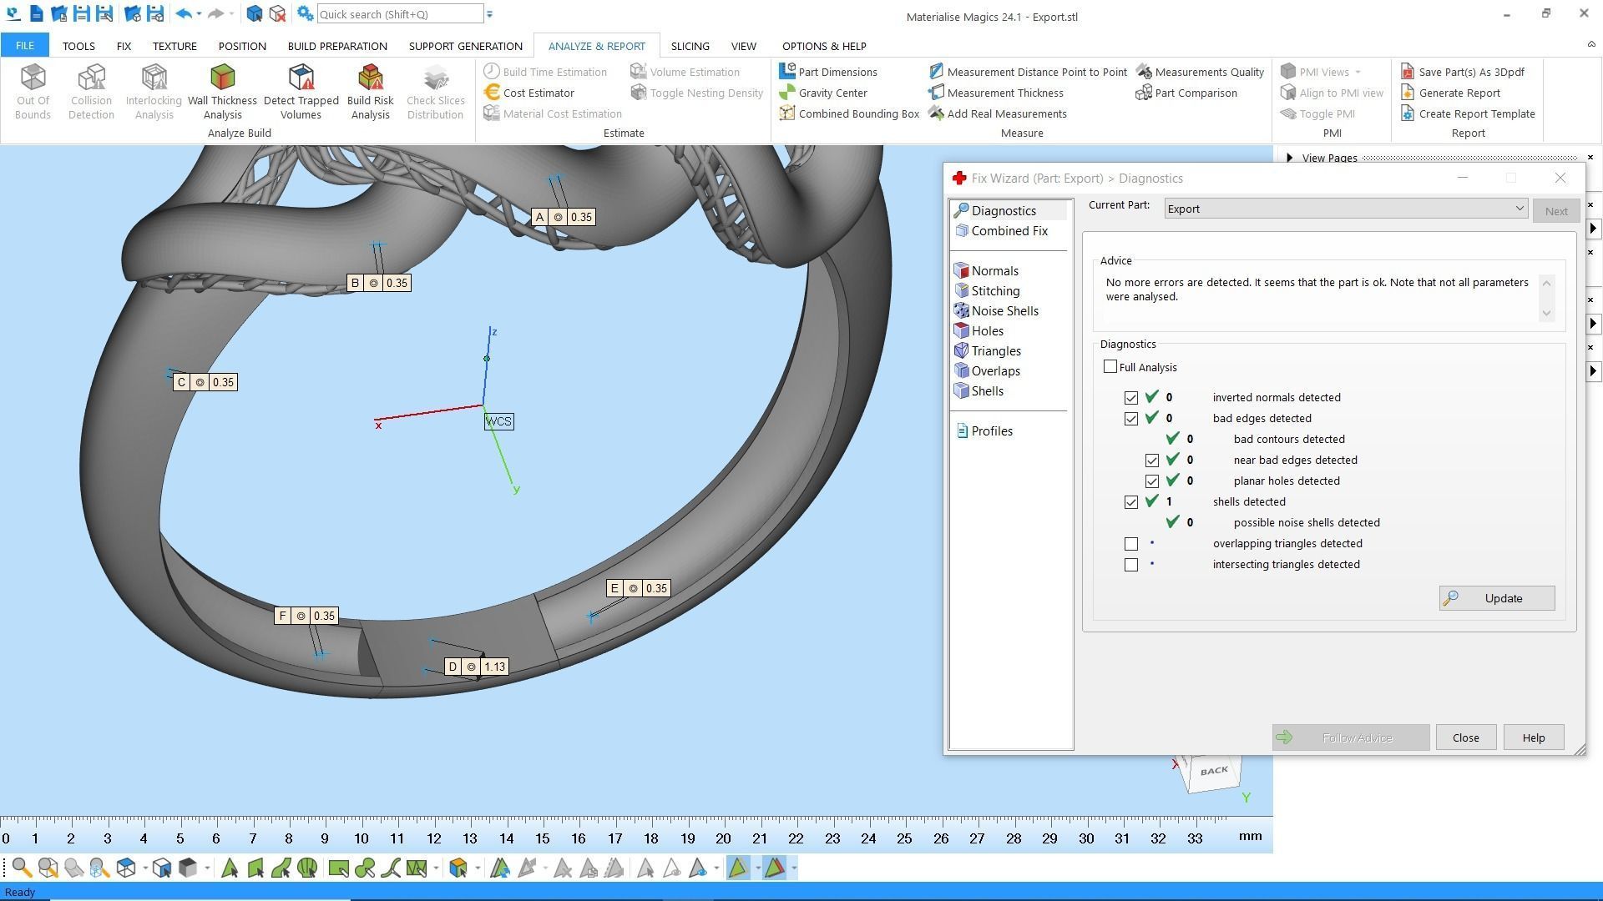This screenshot has height=901, width=1603.
Task: Generate Report from ribbon
Action: click(x=1450, y=93)
